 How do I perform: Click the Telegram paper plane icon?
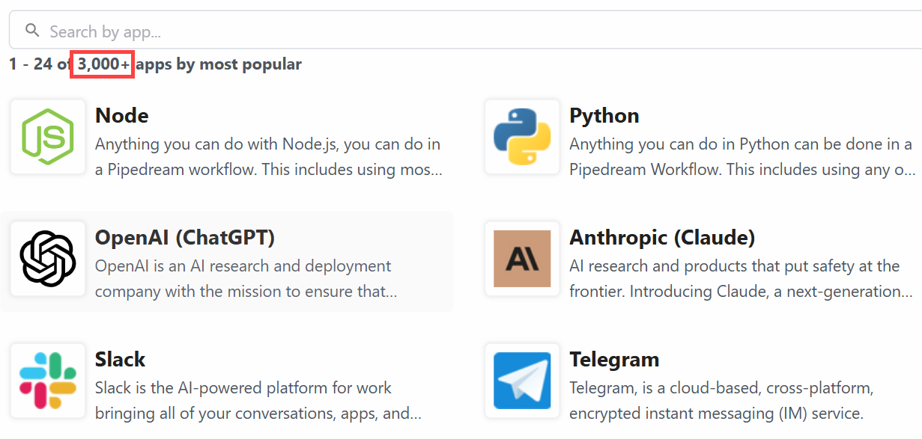pyautogui.click(x=522, y=381)
